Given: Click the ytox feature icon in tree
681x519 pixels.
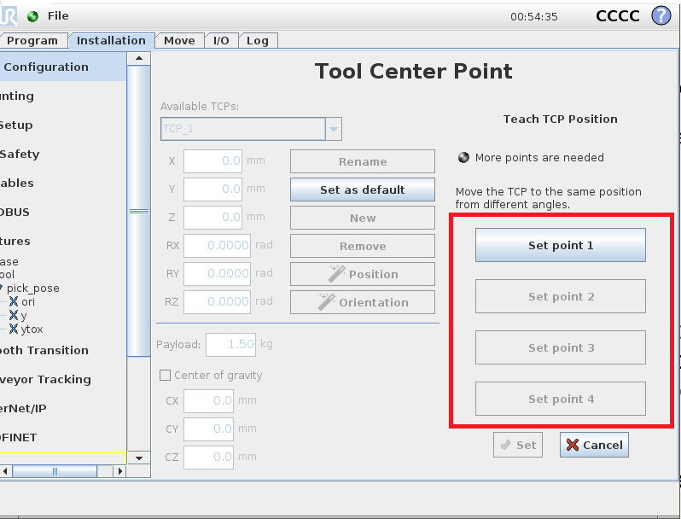Looking at the screenshot, I should click(x=14, y=329).
